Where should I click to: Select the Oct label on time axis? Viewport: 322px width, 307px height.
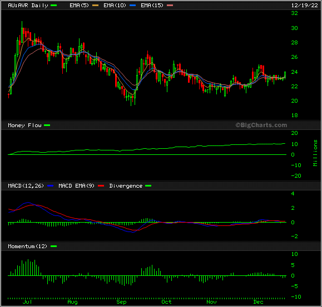pos(166,302)
